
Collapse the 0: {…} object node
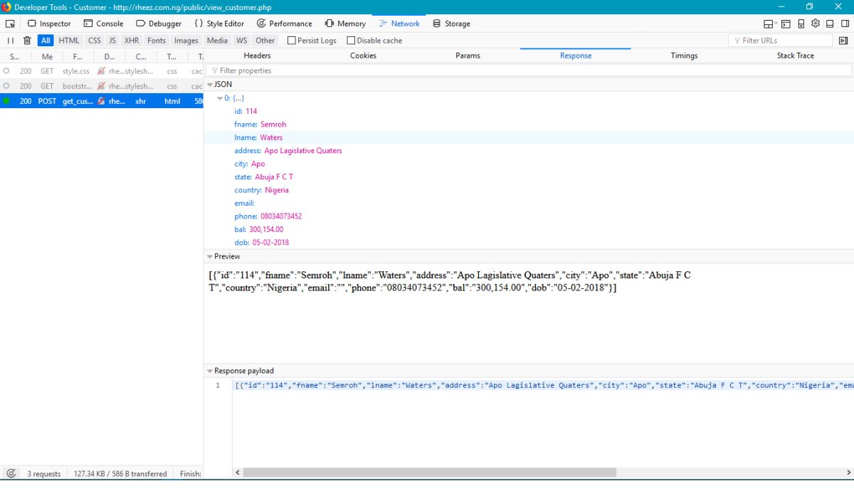pyautogui.click(x=220, y=98)
